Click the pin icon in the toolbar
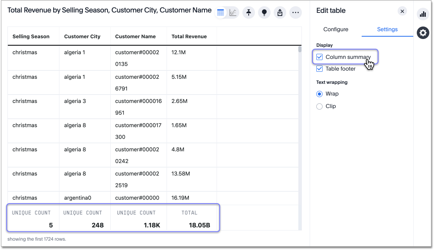This screenshot has width=434, height=250. (x=249, y=12)
